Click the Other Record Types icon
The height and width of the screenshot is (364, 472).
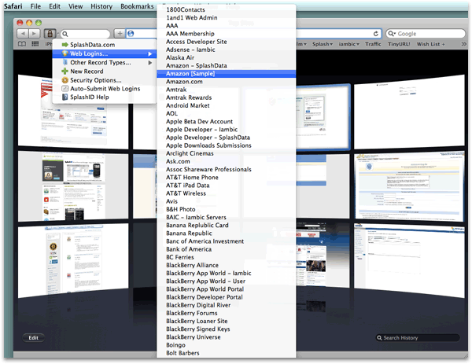coord(65,62)
